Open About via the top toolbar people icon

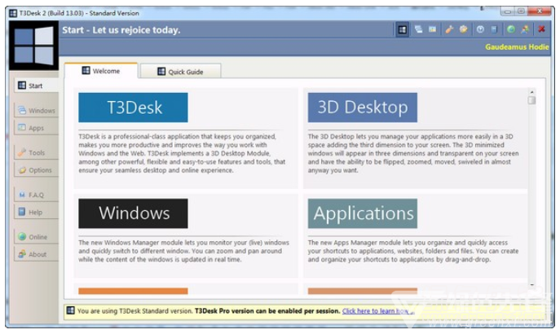[x=525, y=29]
